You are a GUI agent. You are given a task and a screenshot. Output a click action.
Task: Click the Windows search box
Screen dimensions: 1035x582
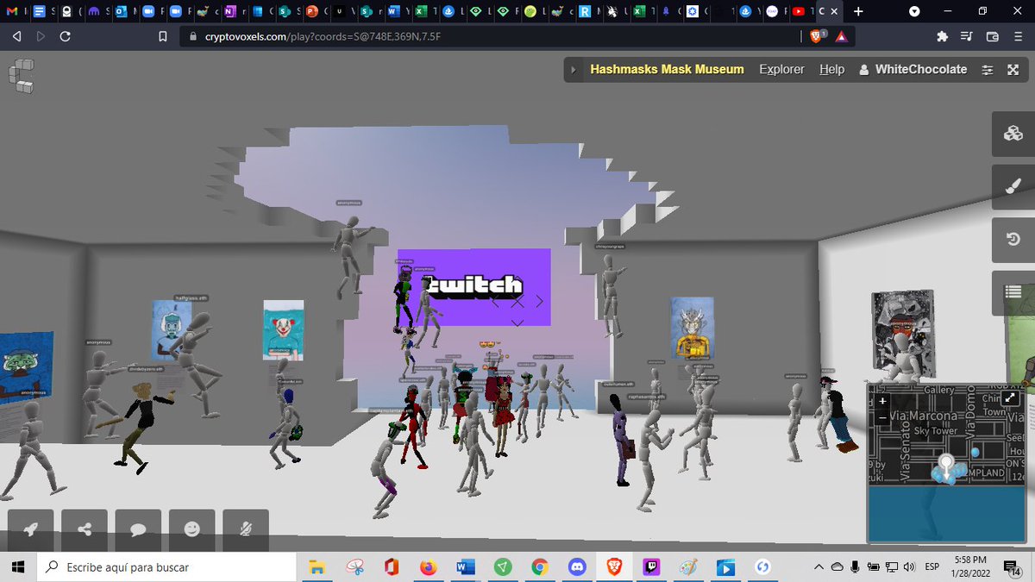point(167,566)
